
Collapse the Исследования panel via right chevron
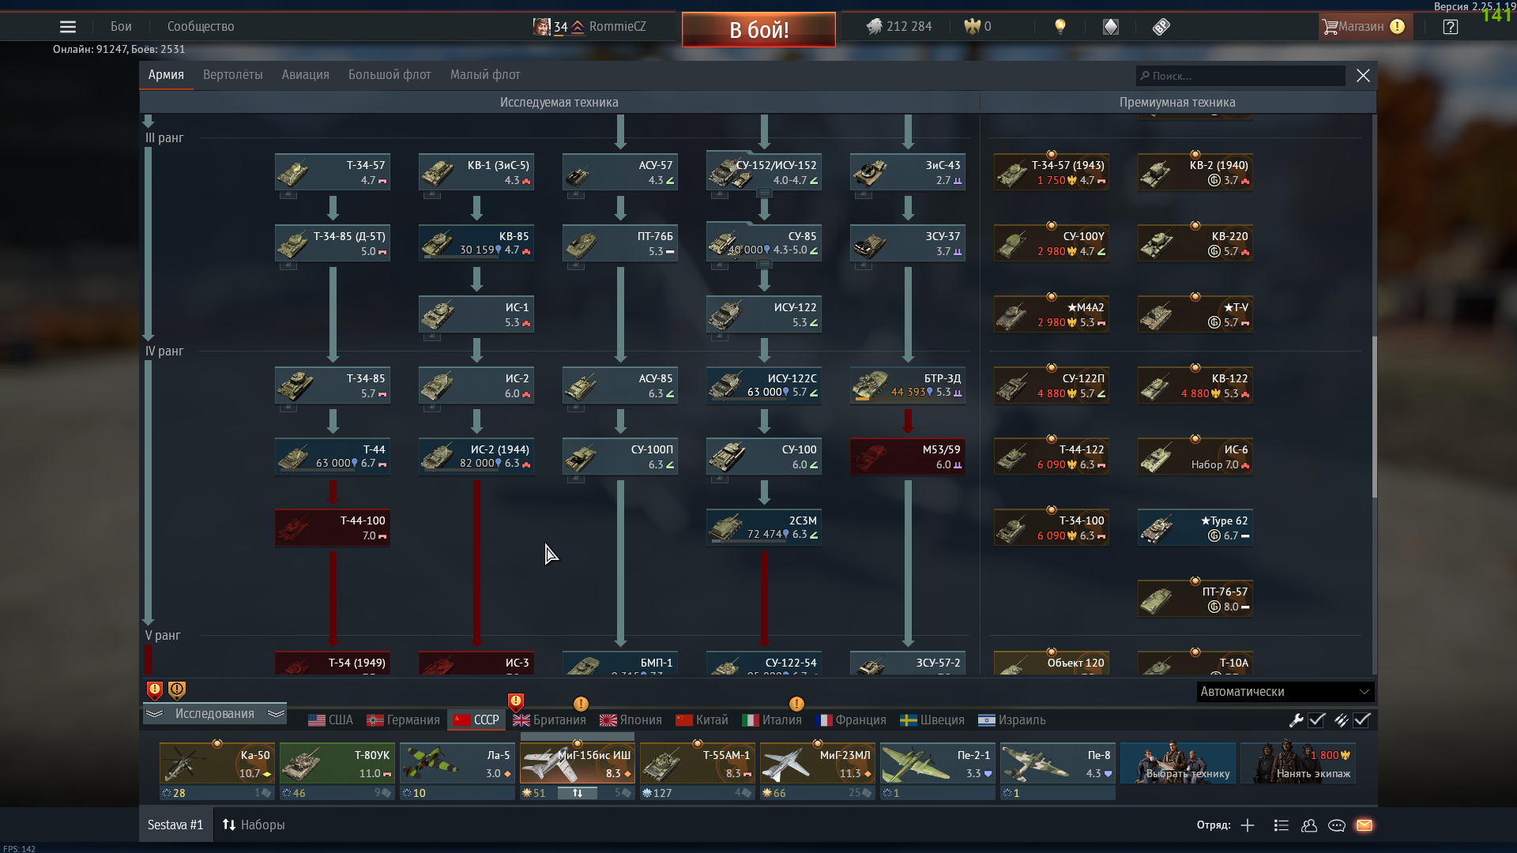(x=276, y=714)
